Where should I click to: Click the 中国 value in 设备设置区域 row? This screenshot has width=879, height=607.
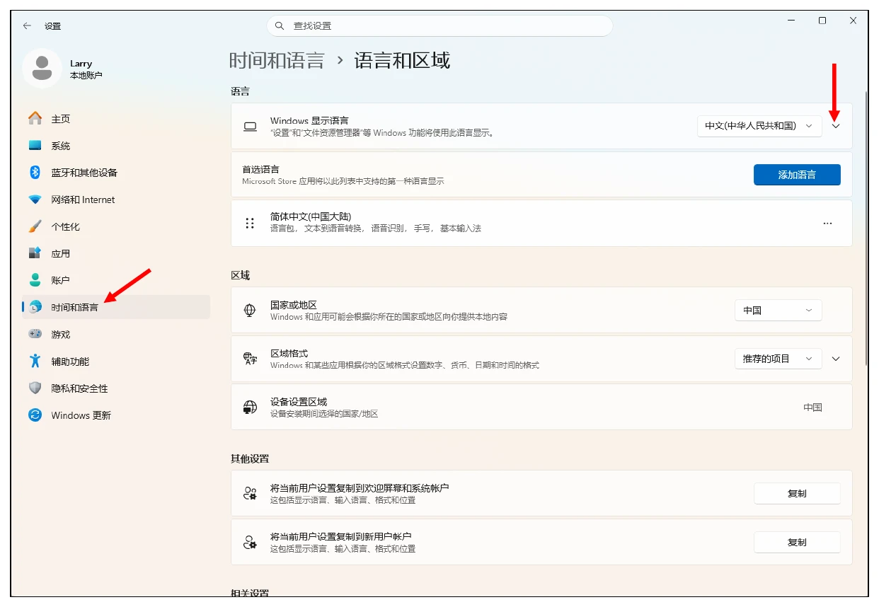[x=812, y=407]
